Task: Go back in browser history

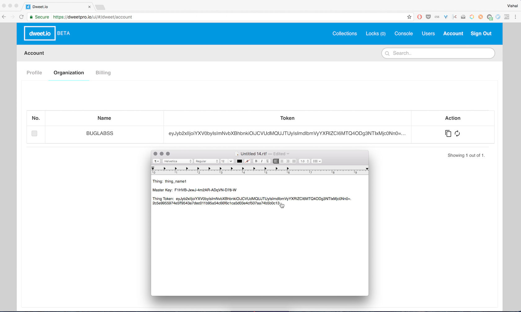Action: tap(4, 17)
